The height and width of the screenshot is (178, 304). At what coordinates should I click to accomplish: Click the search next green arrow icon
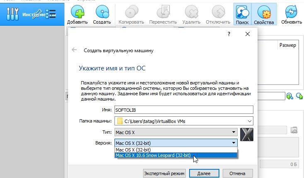(299, 96)
